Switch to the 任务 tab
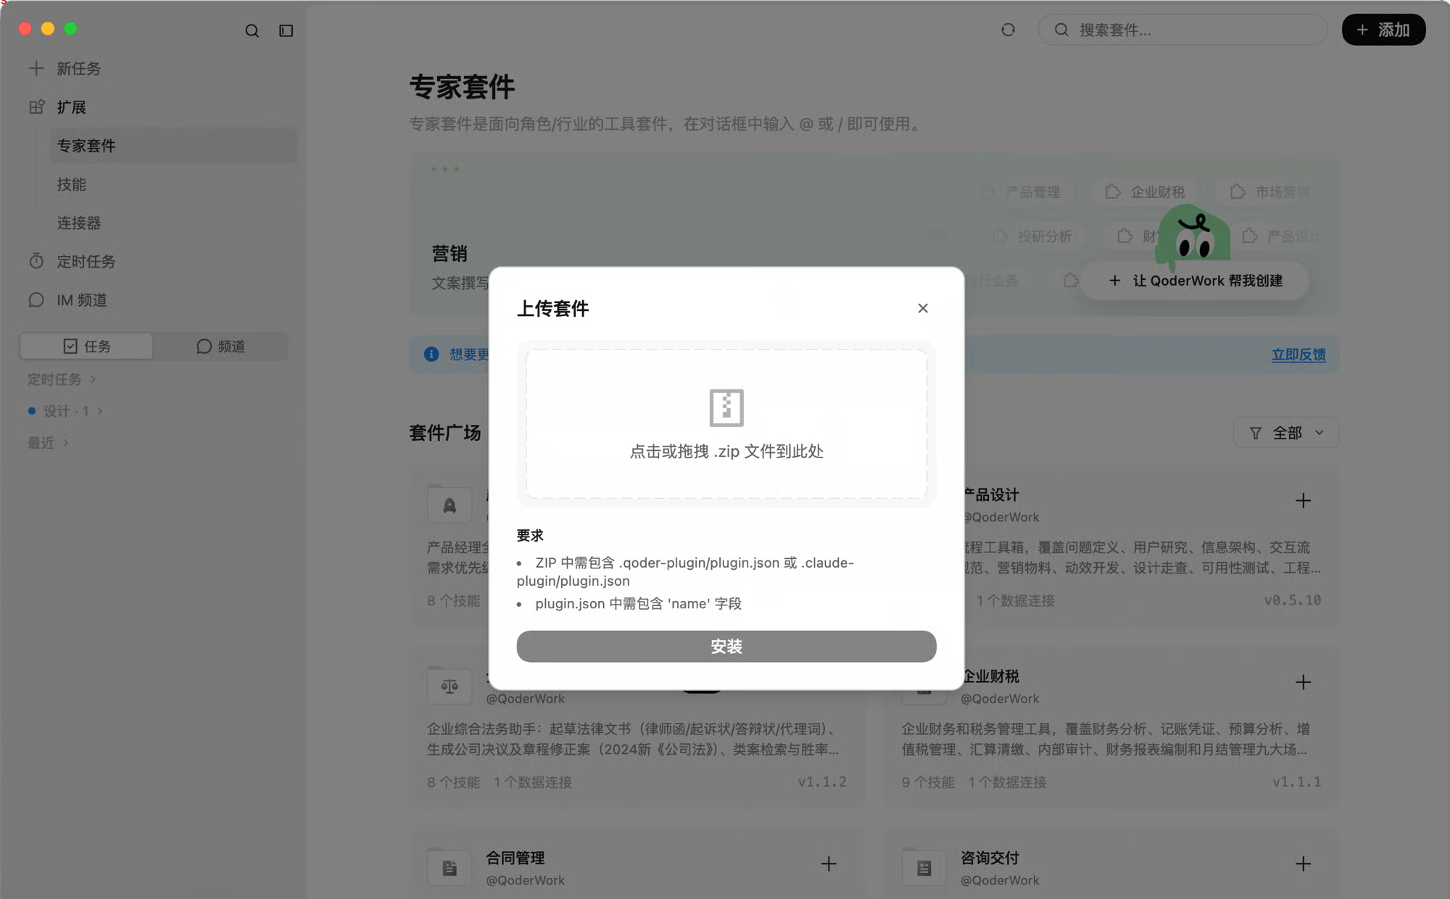The width and height of the screenshot is (1450, 899). point(86,346)
